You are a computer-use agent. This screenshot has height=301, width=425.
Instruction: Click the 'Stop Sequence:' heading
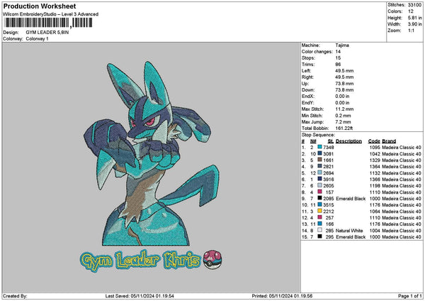318,135
